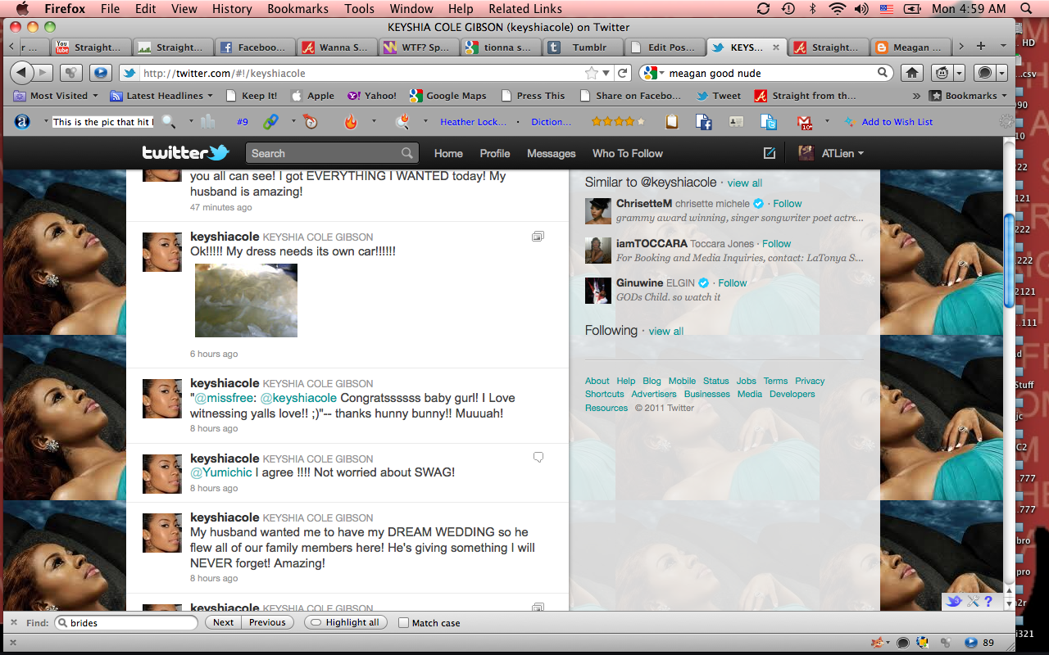1049x655 pixels.
Task: Open the History menu
Action: (232, 9)
